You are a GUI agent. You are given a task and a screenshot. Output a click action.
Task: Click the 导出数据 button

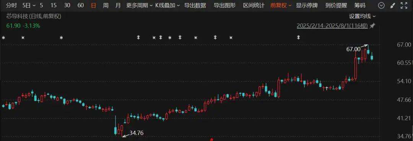click(x=195, y=5)
